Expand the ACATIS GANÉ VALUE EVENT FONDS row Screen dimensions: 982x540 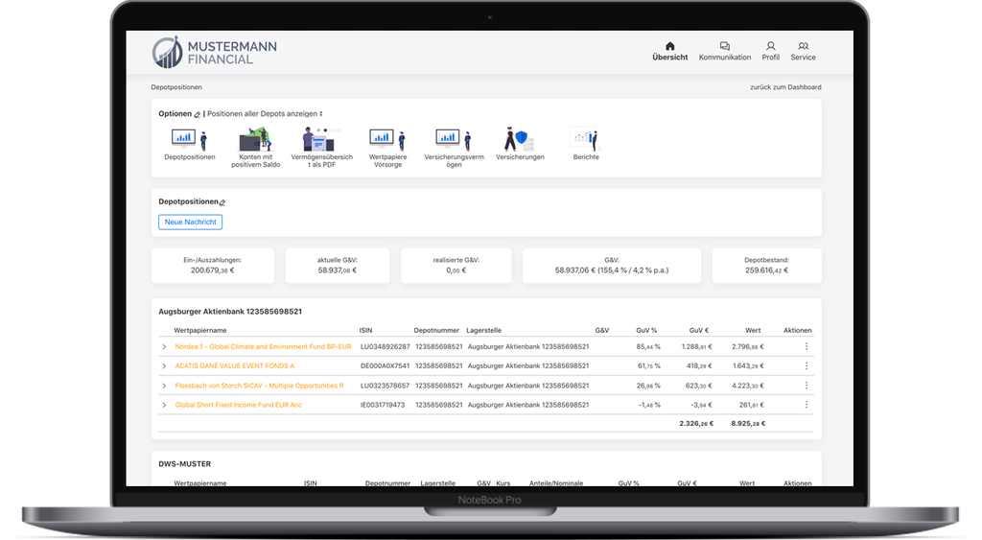(x=164, y=366)
